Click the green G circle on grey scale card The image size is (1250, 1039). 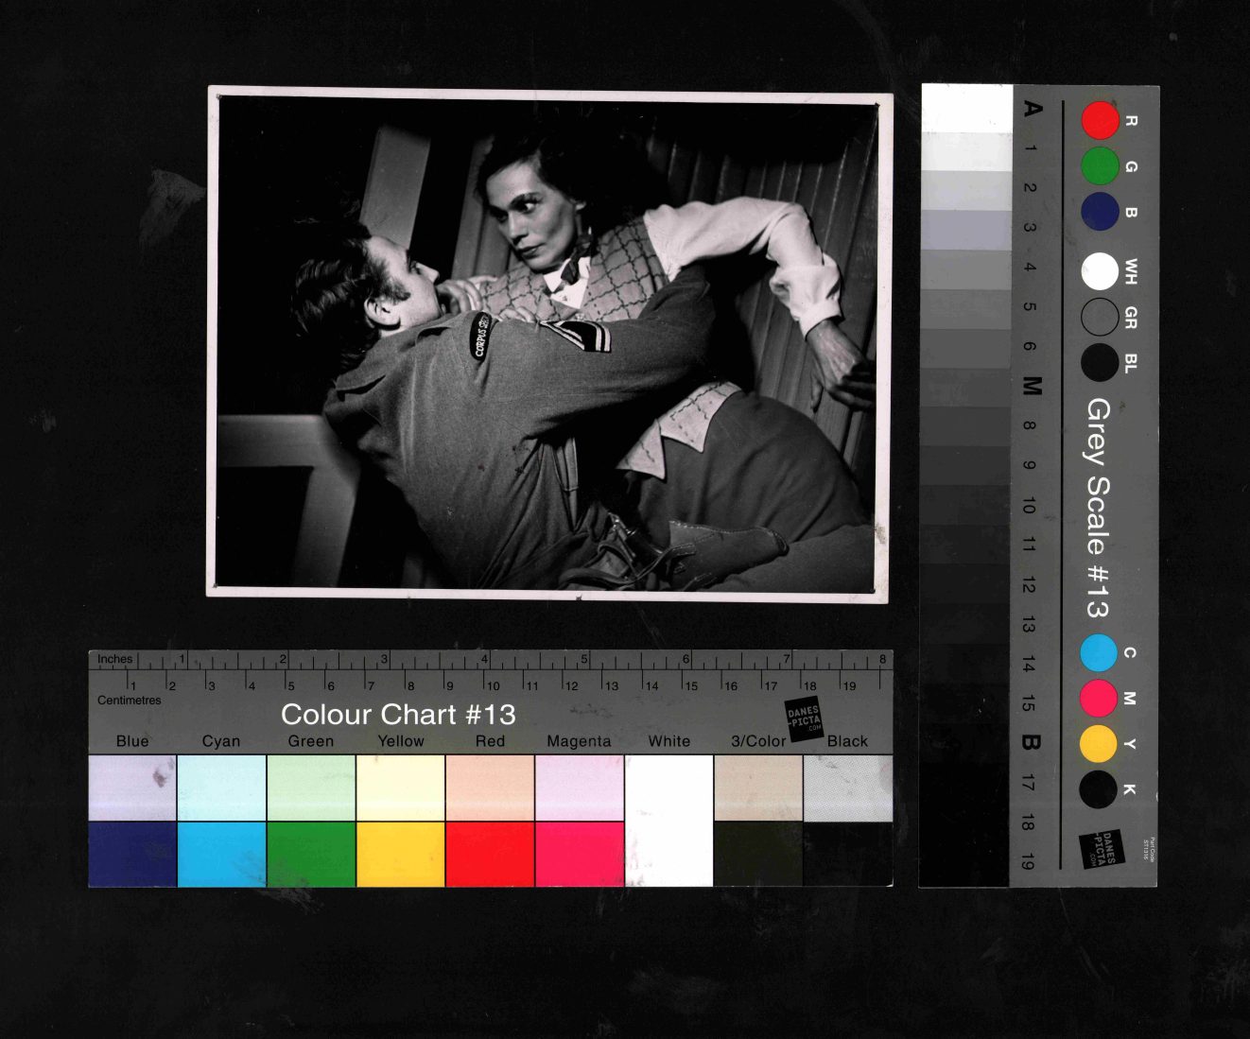pos(1100,166)
